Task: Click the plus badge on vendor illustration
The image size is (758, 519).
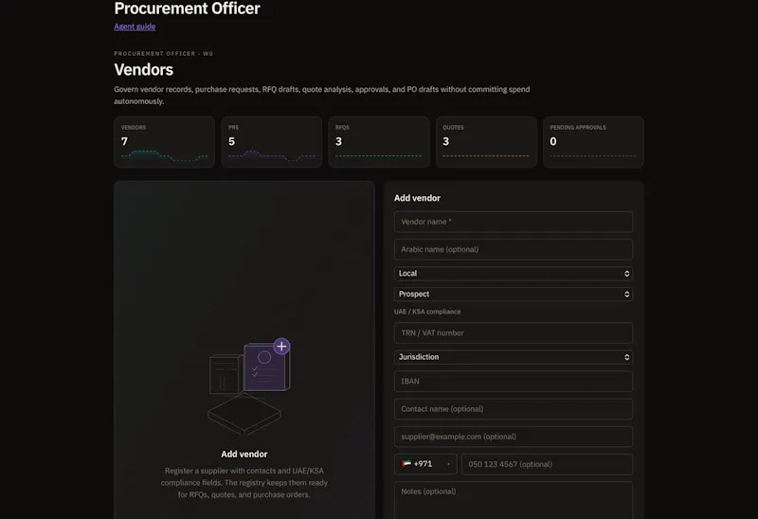Action: (281, 346)
